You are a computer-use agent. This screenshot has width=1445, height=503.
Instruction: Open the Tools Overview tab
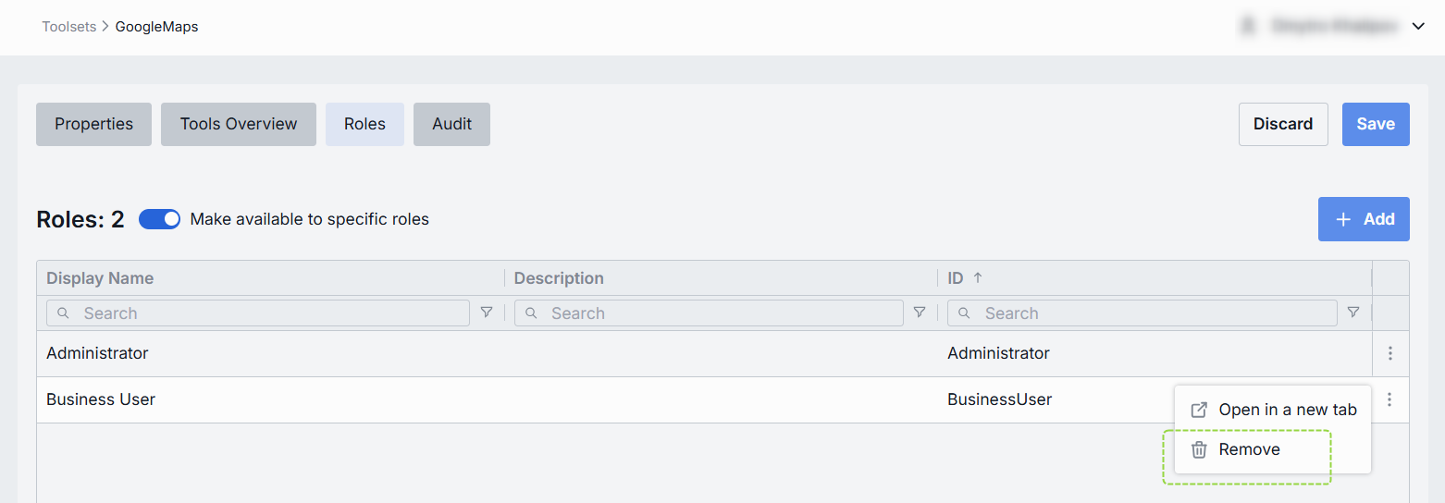click(x=239, y=124)
